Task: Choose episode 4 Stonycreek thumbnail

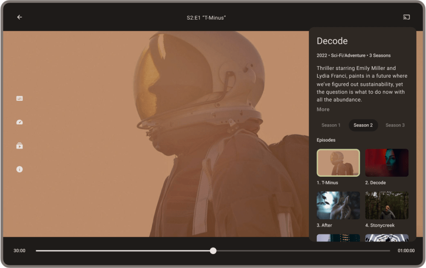Action: point(387,205)
